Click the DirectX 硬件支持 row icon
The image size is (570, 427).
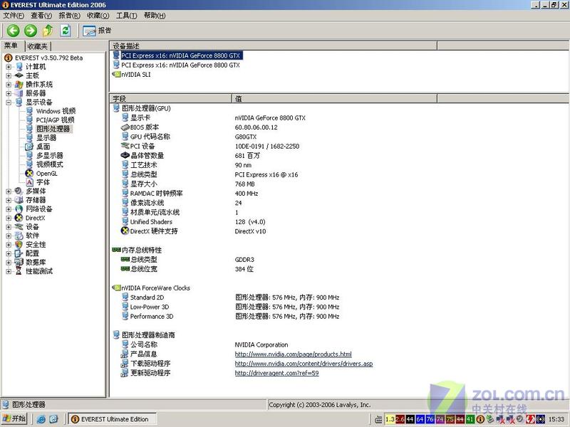(125, 231)
